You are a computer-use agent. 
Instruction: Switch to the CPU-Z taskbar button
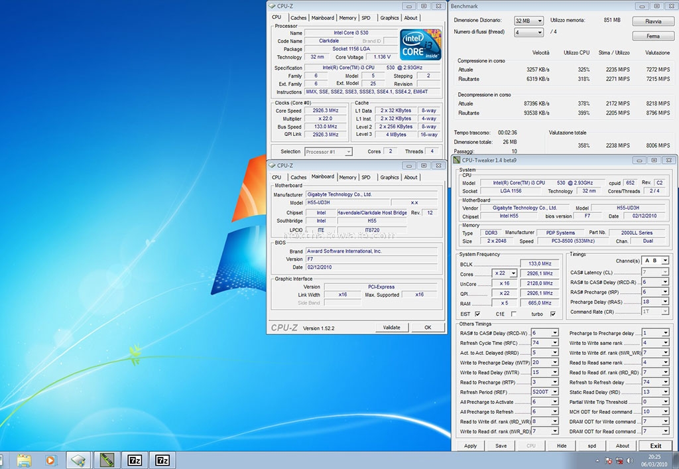point(78,460)
